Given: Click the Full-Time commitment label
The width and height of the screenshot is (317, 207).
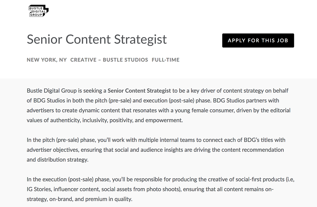Looking at the screenshot, I should [x=166, y=60].
